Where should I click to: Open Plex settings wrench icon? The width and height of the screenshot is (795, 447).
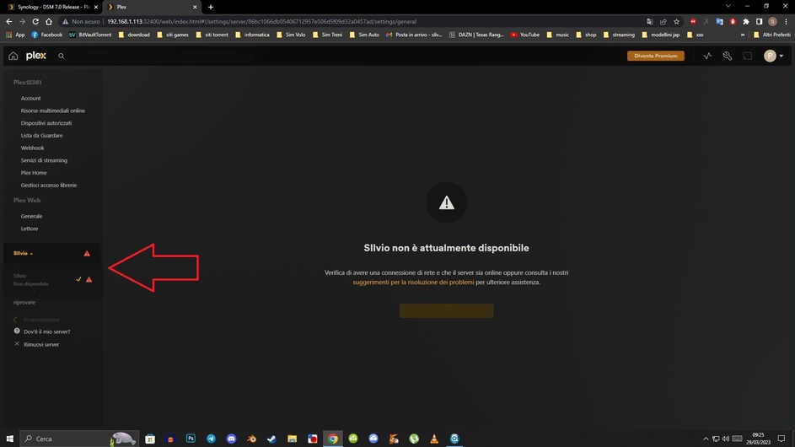(727, 56)
